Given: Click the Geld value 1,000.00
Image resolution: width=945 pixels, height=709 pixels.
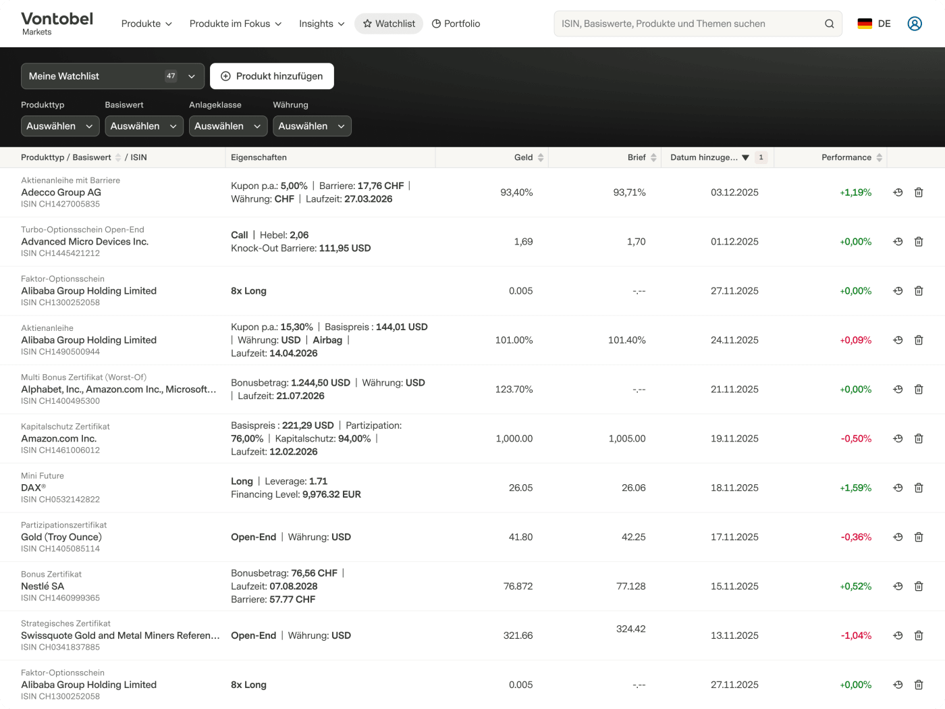Looking at the screenshot, I should 514,439.
